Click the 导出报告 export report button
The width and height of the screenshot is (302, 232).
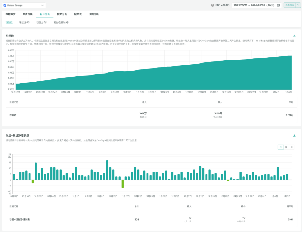(x=289, y=5)
